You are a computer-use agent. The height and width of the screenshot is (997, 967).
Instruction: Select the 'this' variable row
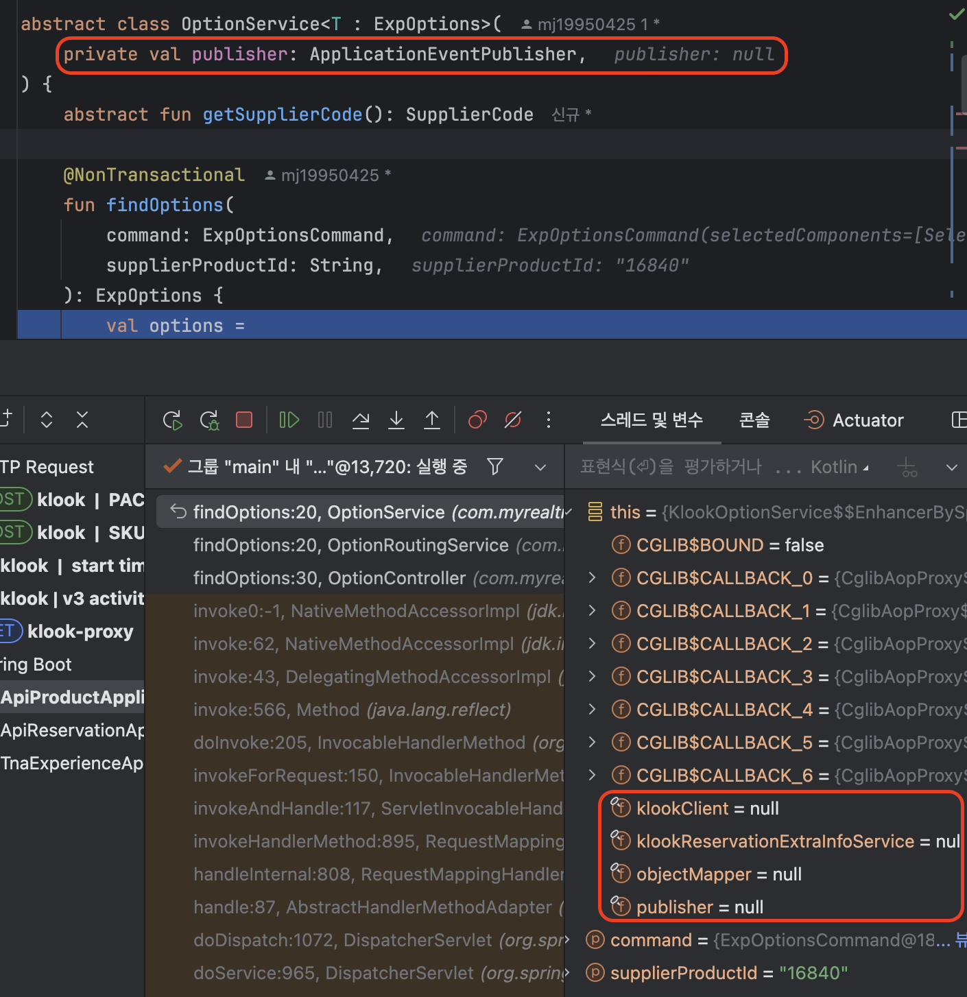(766, 512)
